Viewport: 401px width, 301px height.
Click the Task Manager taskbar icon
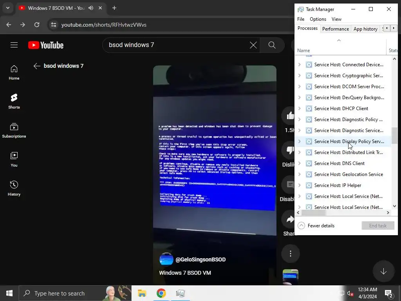click(x=180, y=293)
